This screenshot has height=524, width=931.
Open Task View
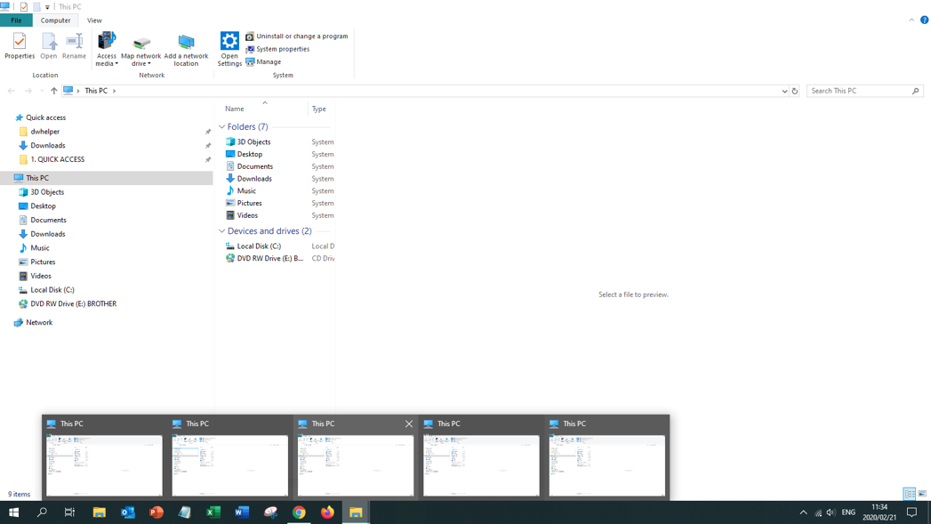coord(69,512)
